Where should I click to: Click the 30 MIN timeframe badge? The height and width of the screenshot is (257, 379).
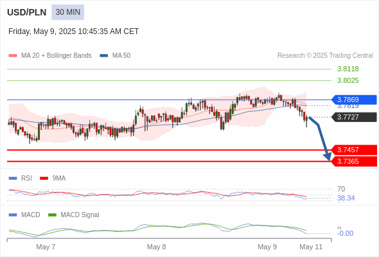[x=67, y=12]
